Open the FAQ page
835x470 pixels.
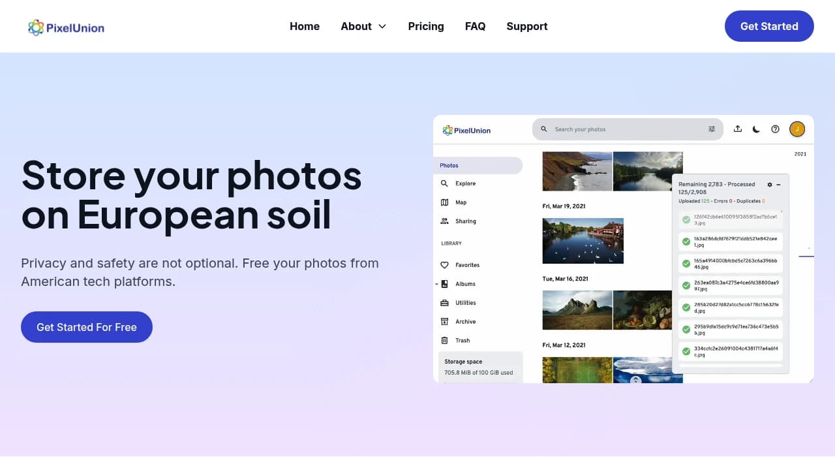click(475, 26)
